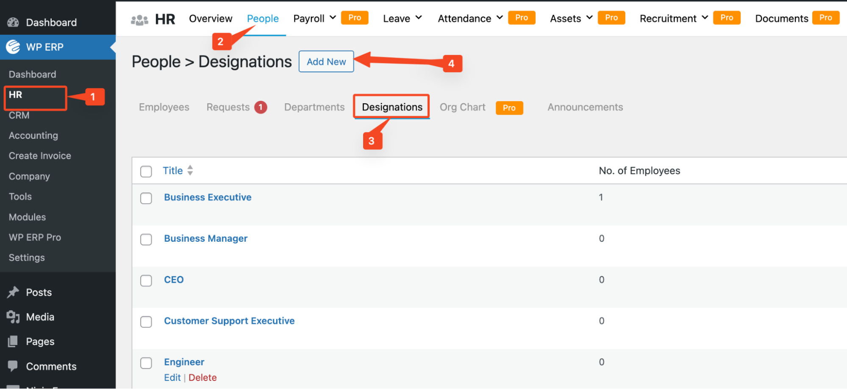Image resolution: width=847 pixels, height=389 pixels.
Task: Click the Pro badge next to Payroll
Action: tap(355, 18)
